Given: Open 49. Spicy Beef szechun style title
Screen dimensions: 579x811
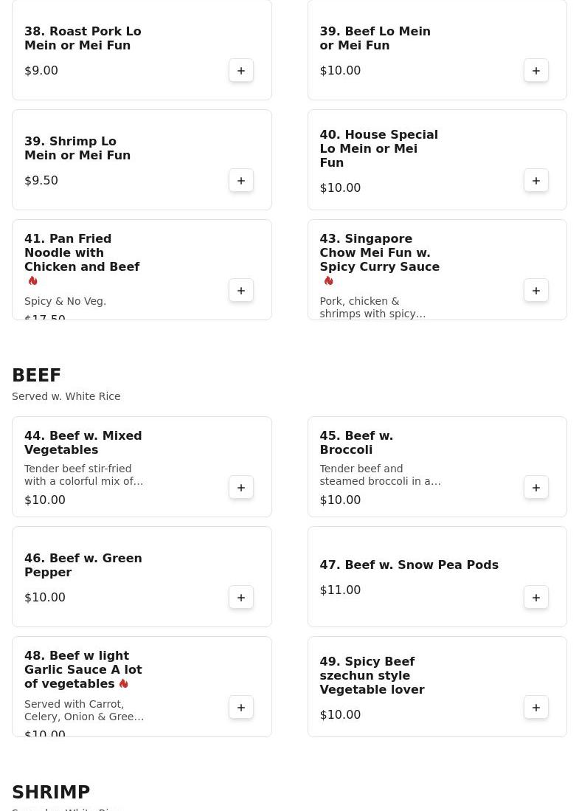Looking at the screenshot, I should point(372,675).
